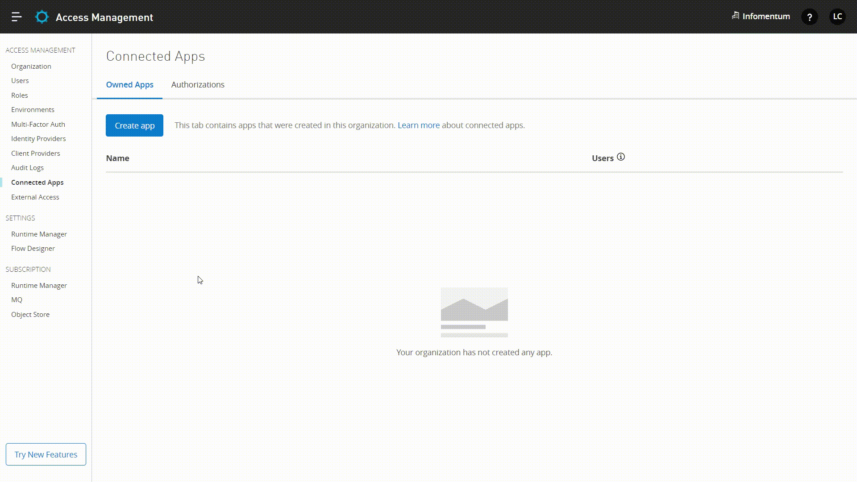Navigate to Object Store subscription
Image resolution: width=857 pixels, height=482 pixels.
tap(30, 314)
